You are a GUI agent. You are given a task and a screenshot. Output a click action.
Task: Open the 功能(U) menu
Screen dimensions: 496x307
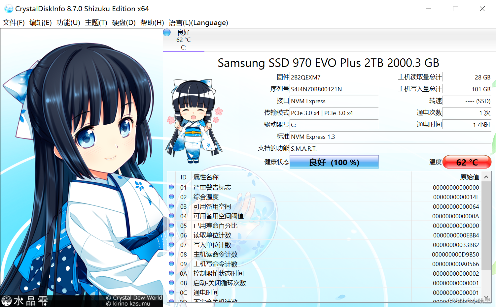point(68,22)
